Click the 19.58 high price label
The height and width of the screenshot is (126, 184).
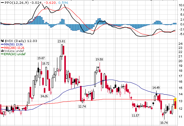click(99, 59)
